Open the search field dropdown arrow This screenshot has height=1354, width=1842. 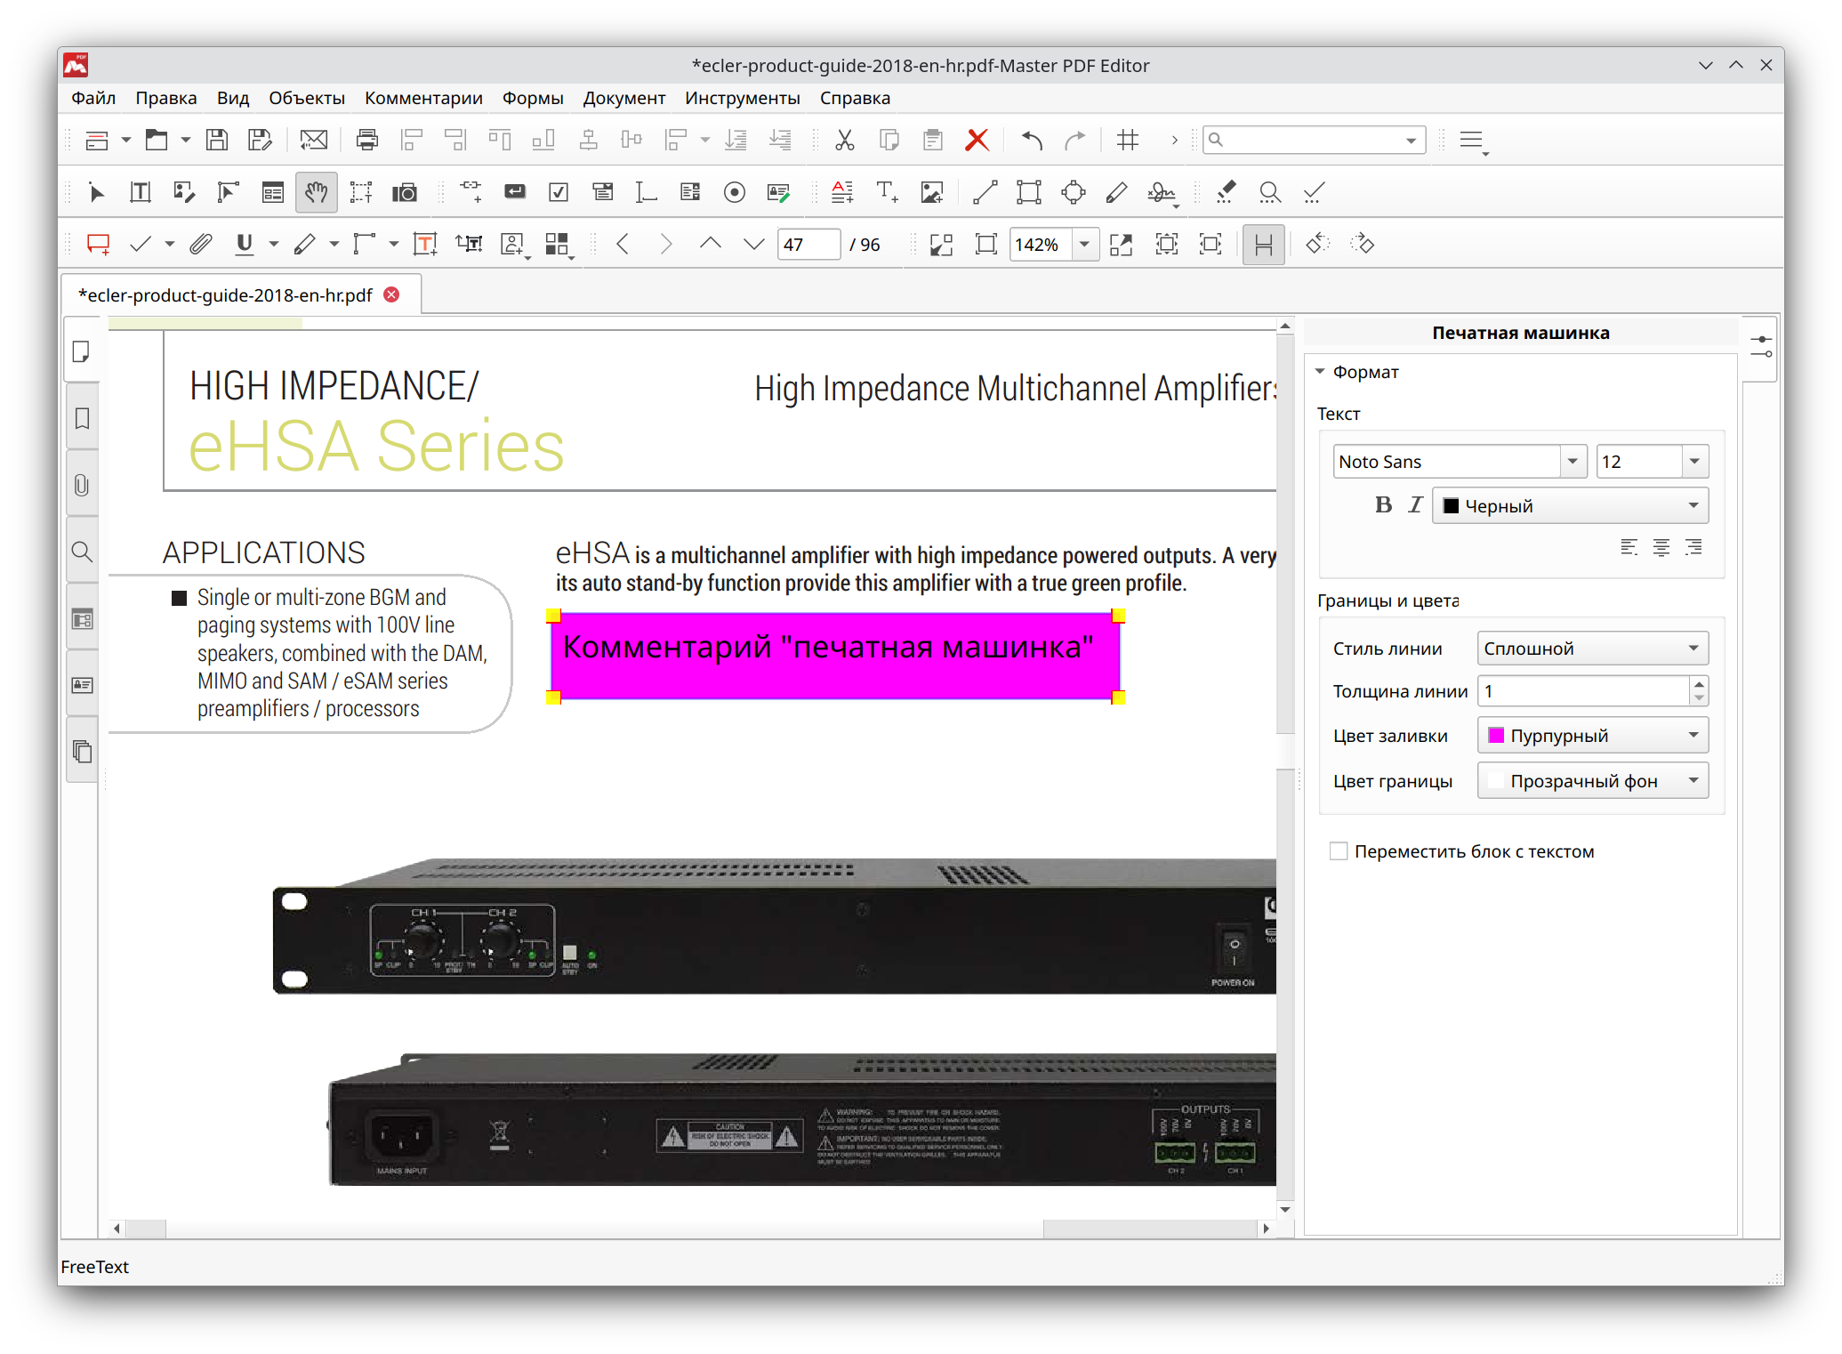click(1411, 141)
